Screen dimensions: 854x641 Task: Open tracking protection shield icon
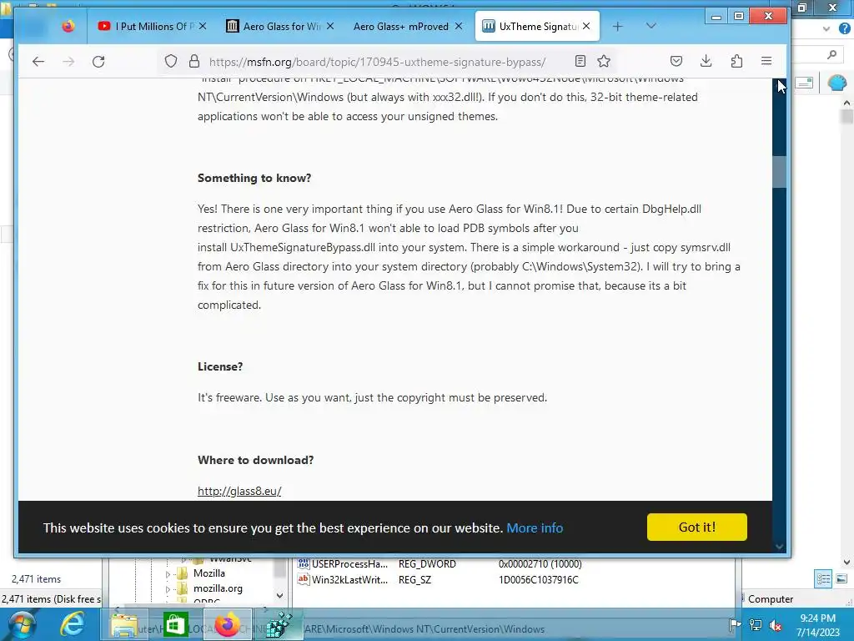tap(171, 61)
